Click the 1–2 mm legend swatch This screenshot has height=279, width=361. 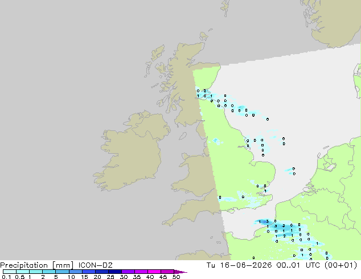pyautogui.click(x=36, y=272)
